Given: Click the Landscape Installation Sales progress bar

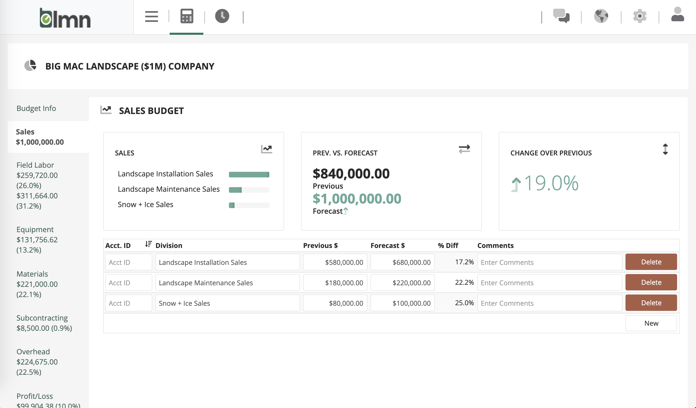Looking at the screenshot, I should (249, 174).
